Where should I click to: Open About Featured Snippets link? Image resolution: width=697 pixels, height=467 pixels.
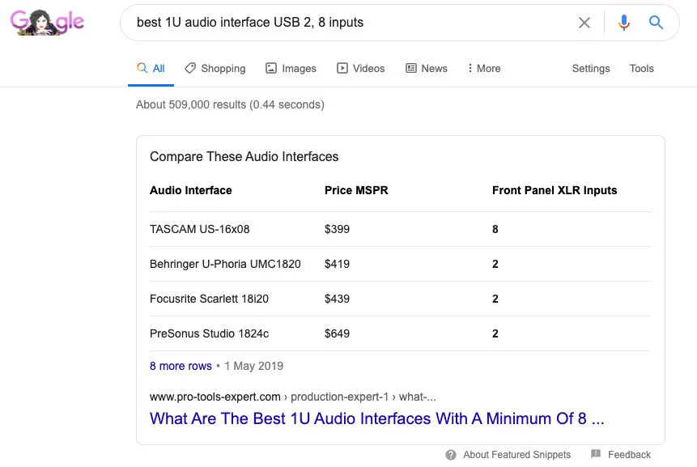[516, 455]
